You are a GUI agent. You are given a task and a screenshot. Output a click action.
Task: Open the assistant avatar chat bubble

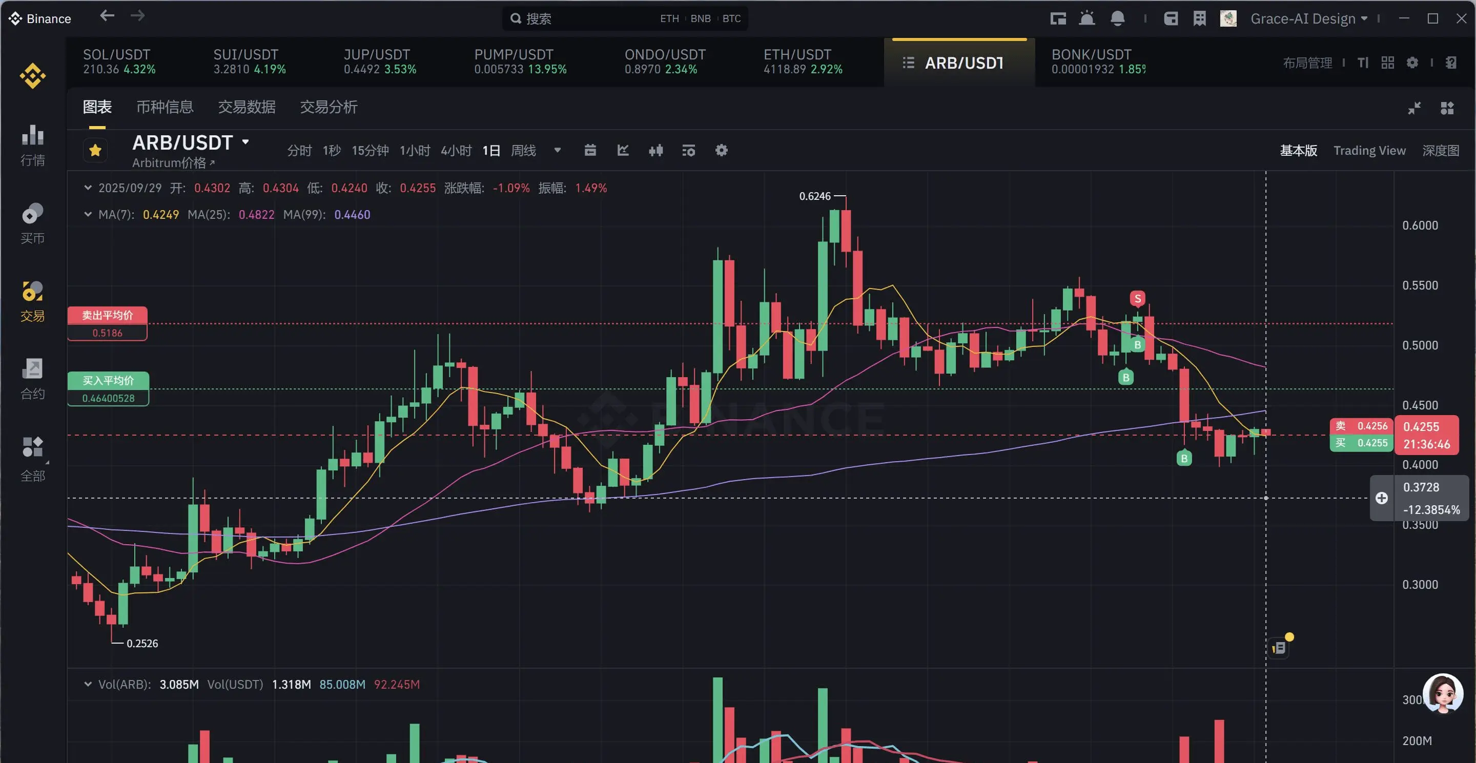pyautogui.click(x=1442, y=693)
